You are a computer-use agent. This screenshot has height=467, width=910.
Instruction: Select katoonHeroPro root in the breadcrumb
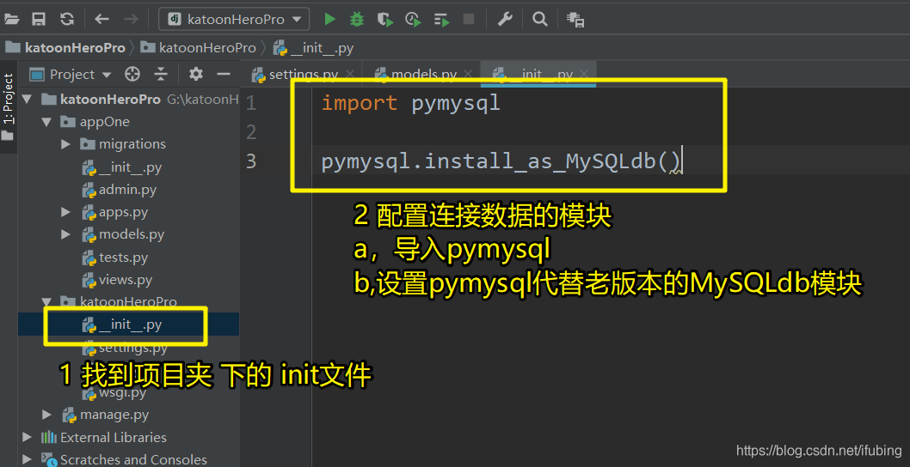(x=65, y=48)
